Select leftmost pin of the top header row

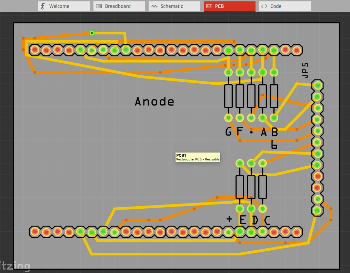[34, 50]
